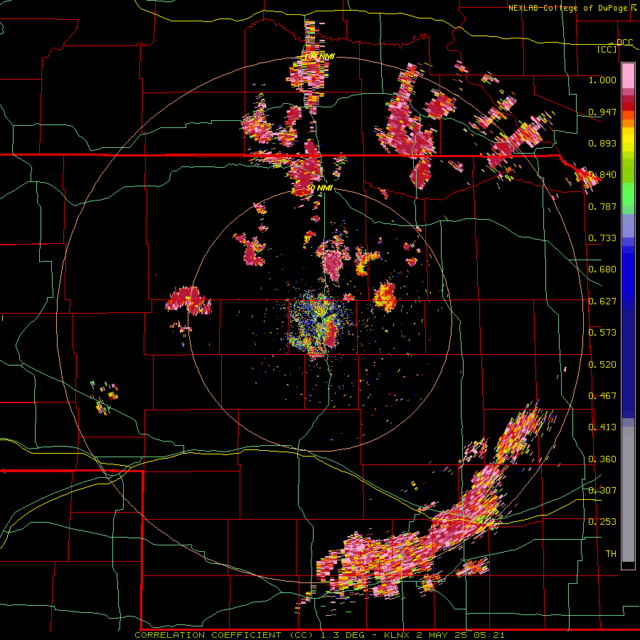
Task: Click the CORRELATION COEFFICIENT (CC) caption text
Action: click(224, 635)
